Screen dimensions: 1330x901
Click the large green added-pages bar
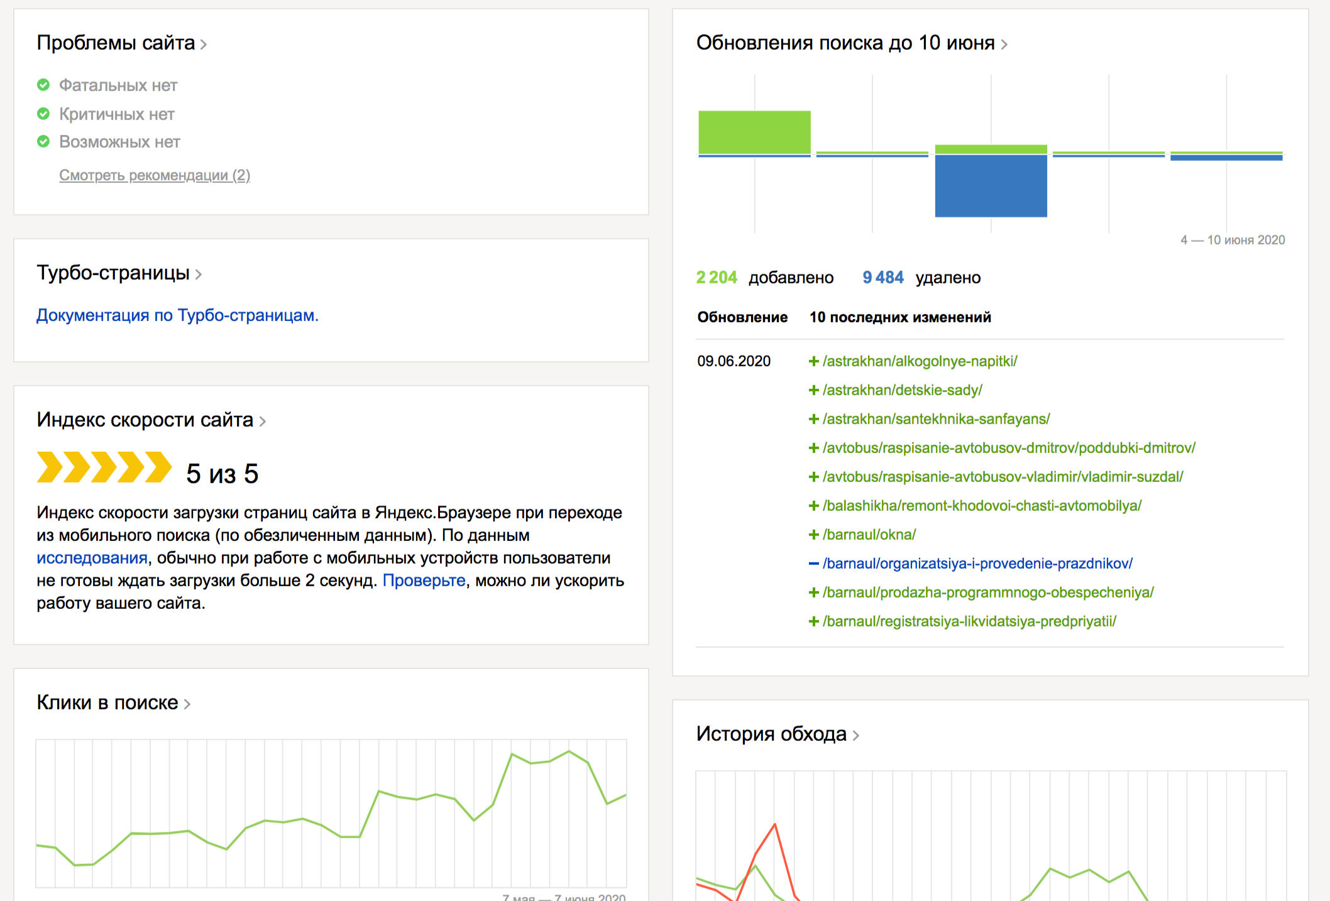754,132
